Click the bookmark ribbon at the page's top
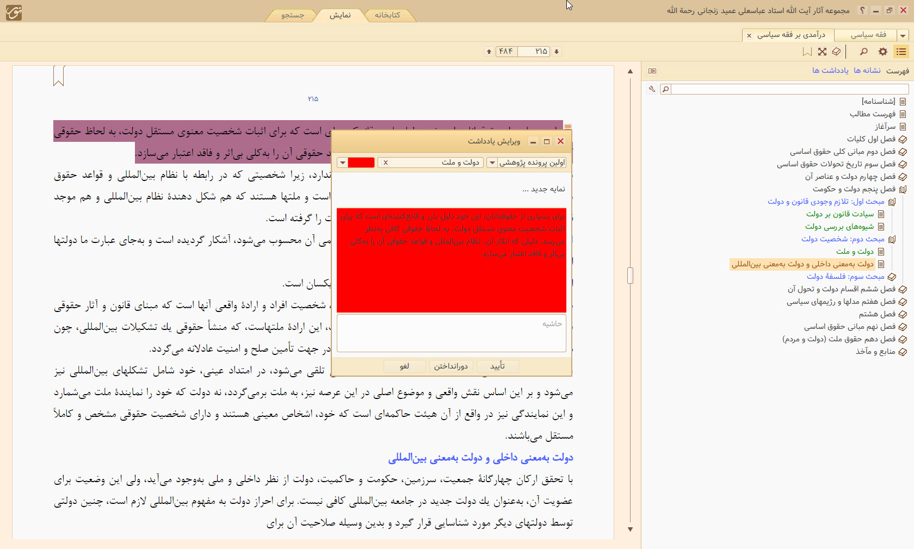This screenshot has height=549, width=914. pyautogui.click(x=59, y=76)
